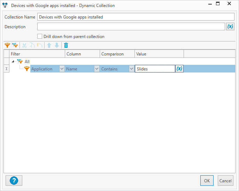Click the Filter column header
The image size is (239, 191).
point(37,54)
